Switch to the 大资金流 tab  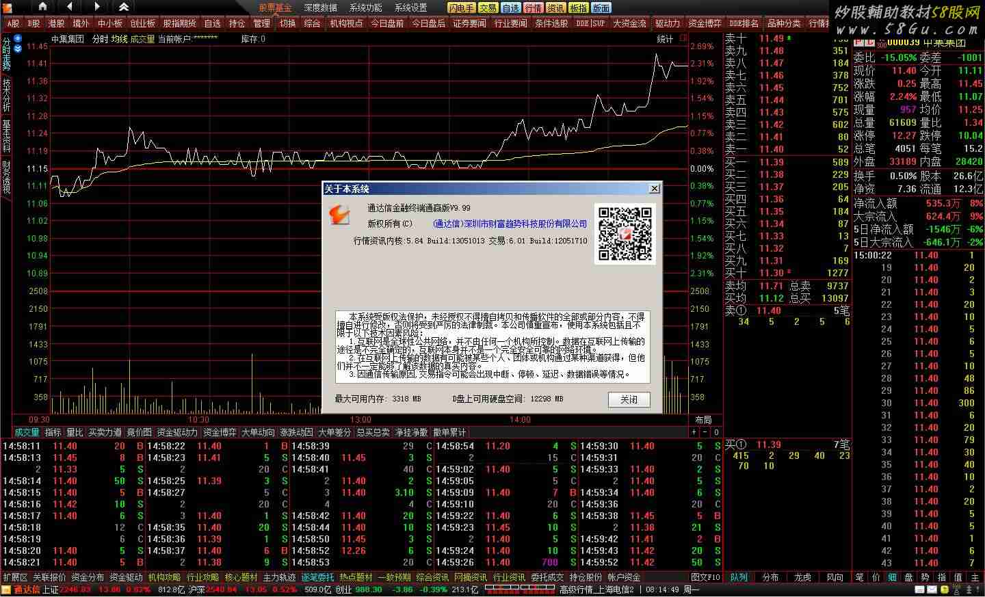629,23
